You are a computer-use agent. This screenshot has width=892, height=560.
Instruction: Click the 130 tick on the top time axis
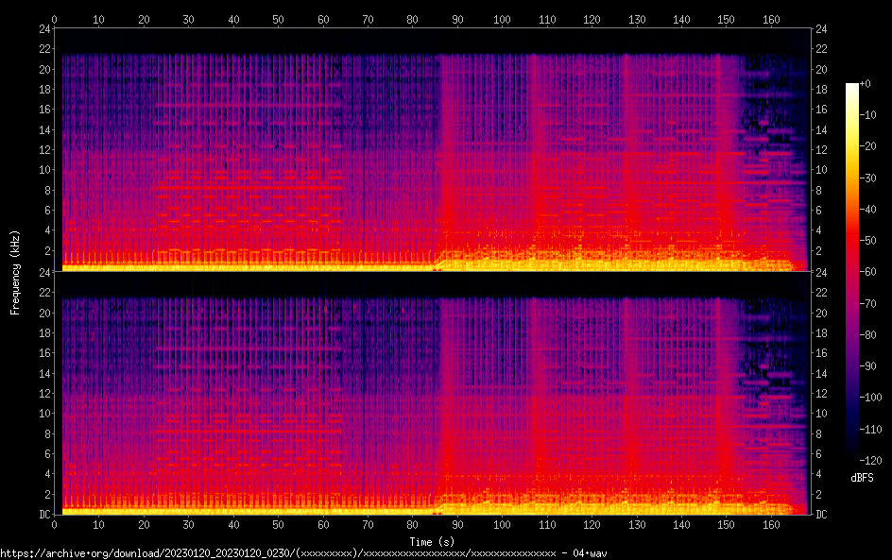click(x=636, y=19)
